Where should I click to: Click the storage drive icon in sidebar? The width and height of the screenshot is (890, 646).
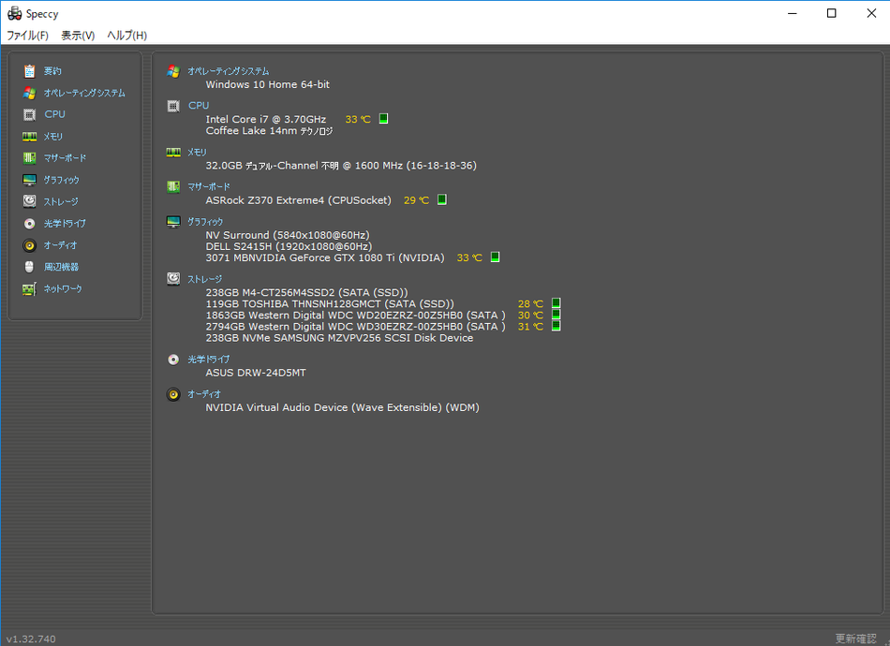30,201
